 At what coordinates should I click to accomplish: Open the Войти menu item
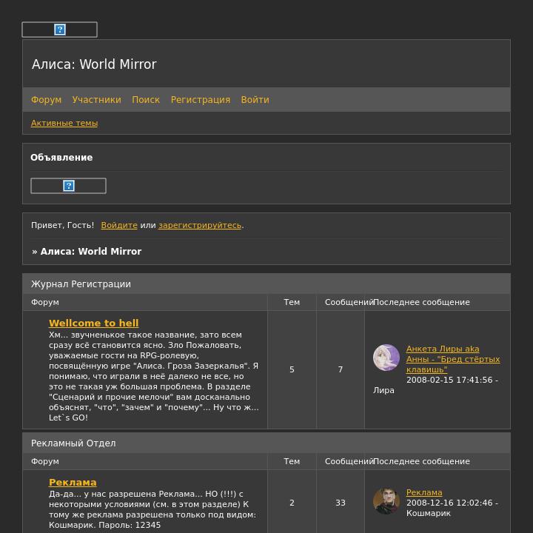tap(255, 100)
